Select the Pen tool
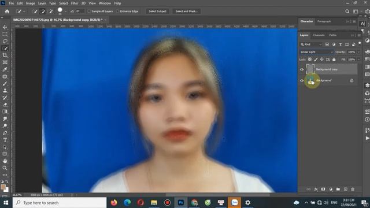370x208 pixels. coord(5,133)
